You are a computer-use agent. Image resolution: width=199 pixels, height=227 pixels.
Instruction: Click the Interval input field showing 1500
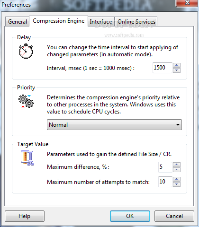click(162, 68)
